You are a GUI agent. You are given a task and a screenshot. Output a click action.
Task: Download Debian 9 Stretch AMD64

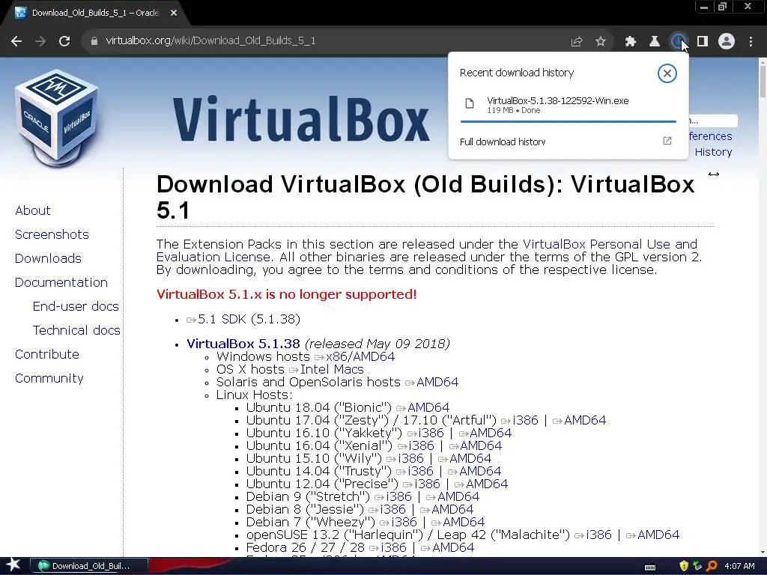click(x=458, y=496)
